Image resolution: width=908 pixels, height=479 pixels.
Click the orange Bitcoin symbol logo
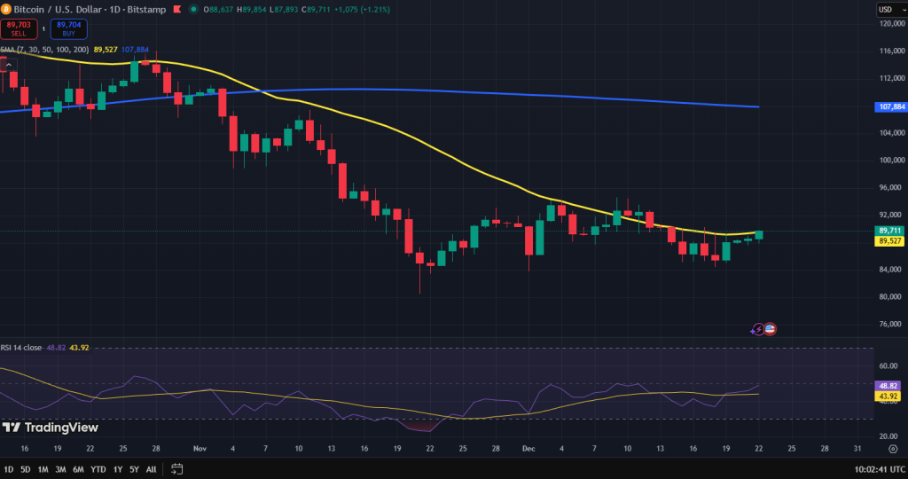pyautogui.click(x=5, y=9)
